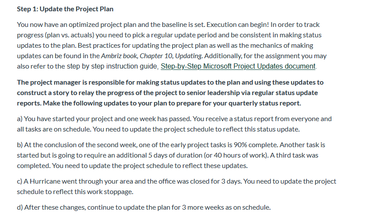The height and width of the screenshot is (214, 384).
Task: Click the words "quarterly status report"
Action: (x=265, y=103)
